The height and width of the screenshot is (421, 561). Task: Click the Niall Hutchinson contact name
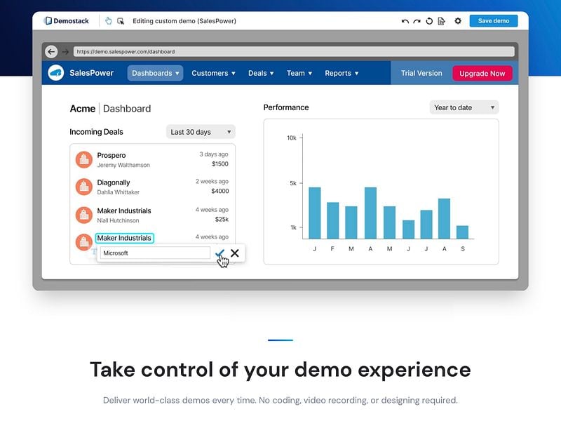pos(118,220)
